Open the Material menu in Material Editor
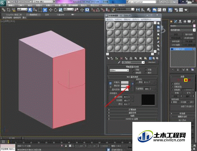This screenshot has width=197, height=151. 118,19
